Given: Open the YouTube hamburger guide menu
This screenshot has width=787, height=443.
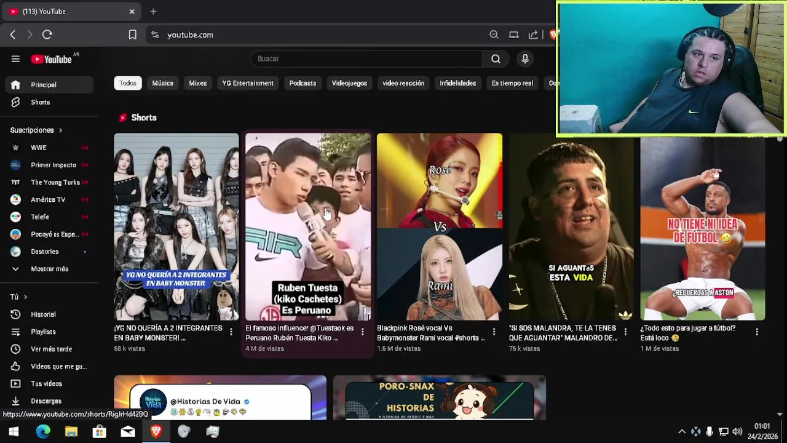Looking at the screenshot, I should point(15,59).
